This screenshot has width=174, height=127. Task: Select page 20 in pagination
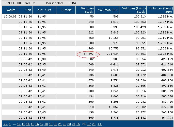point(55,124)
